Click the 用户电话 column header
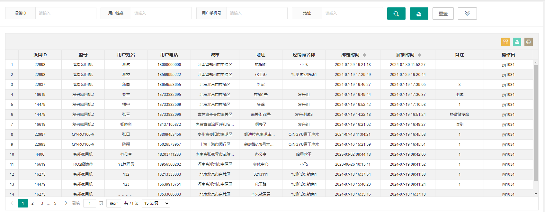Image resolution: width=545 pixels, height=212 pixels. point(169,55)
